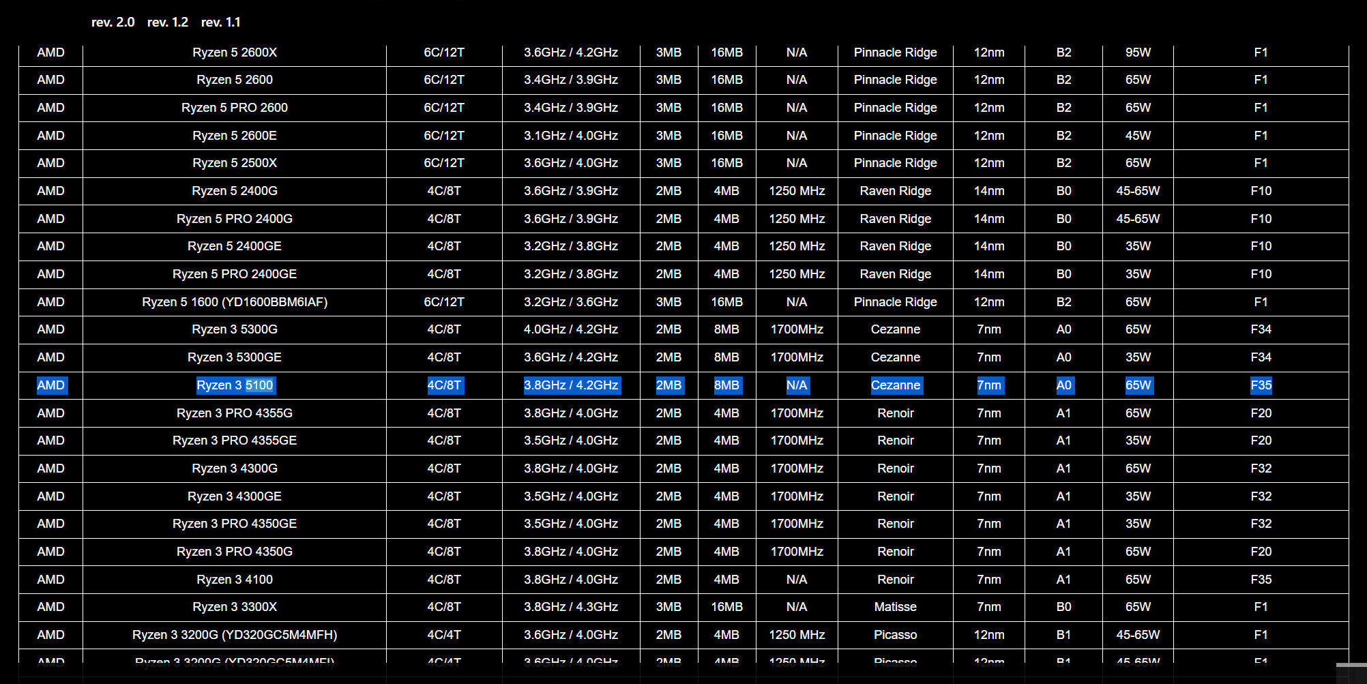The width and height of the screenshot is (1367, 684).
Task: Click the 3.1GHz / 4.0GHz cell for Ryzen 5 2600E
Action: pyautogui.click(x=571, y=136)
